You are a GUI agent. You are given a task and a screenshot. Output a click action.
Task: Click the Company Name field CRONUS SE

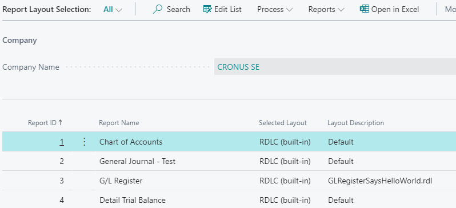[x=335, y=67]
